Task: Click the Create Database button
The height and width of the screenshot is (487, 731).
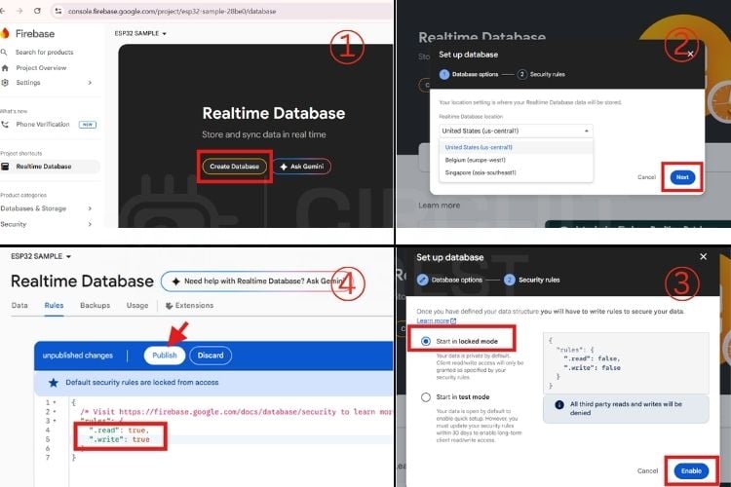Action: click(234, 167)
